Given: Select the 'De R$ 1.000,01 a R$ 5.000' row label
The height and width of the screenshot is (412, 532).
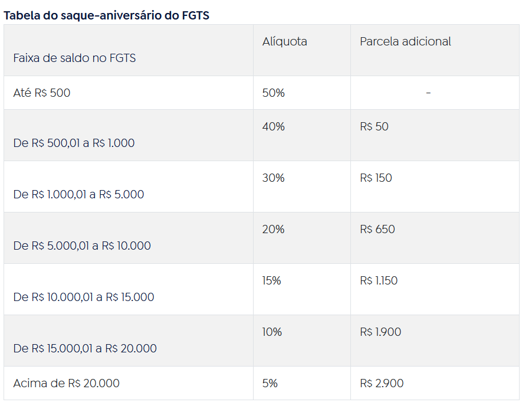Looking at the screenshot, I should coord(78,194).
